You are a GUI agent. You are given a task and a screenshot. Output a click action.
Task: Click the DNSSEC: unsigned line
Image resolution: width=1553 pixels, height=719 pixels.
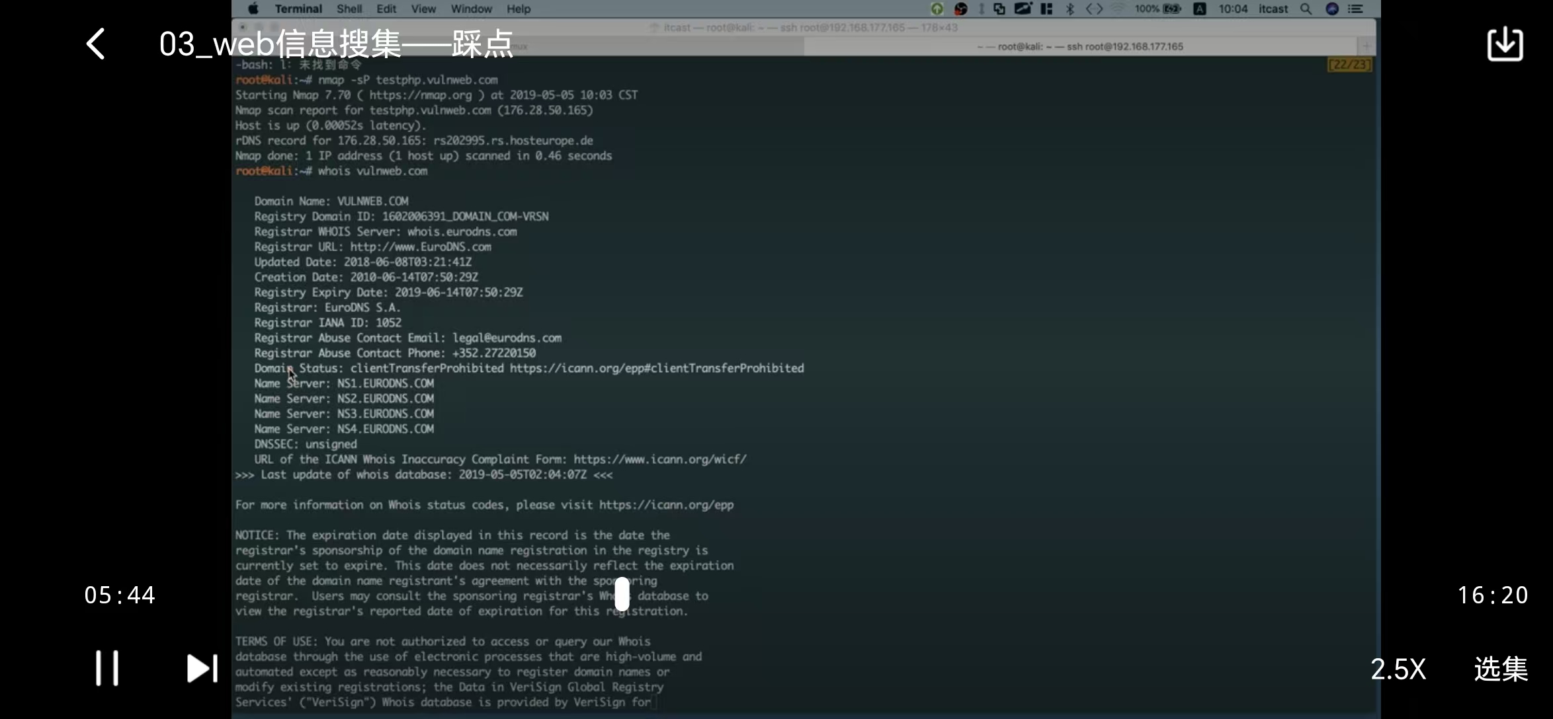pos(306,445)
